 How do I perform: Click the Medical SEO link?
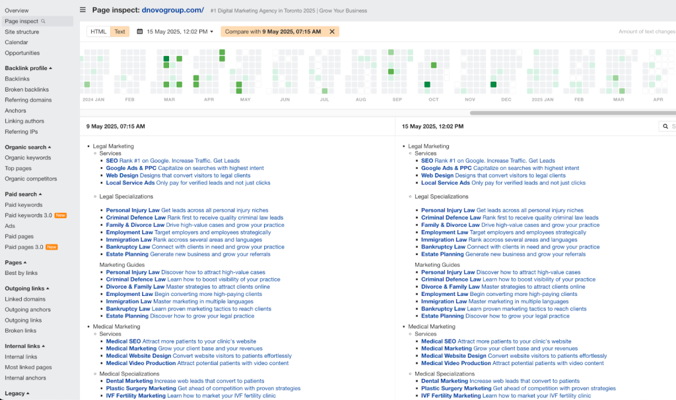(x=122, y=341)
